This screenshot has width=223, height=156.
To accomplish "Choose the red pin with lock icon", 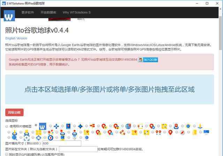I will point(116,126).
